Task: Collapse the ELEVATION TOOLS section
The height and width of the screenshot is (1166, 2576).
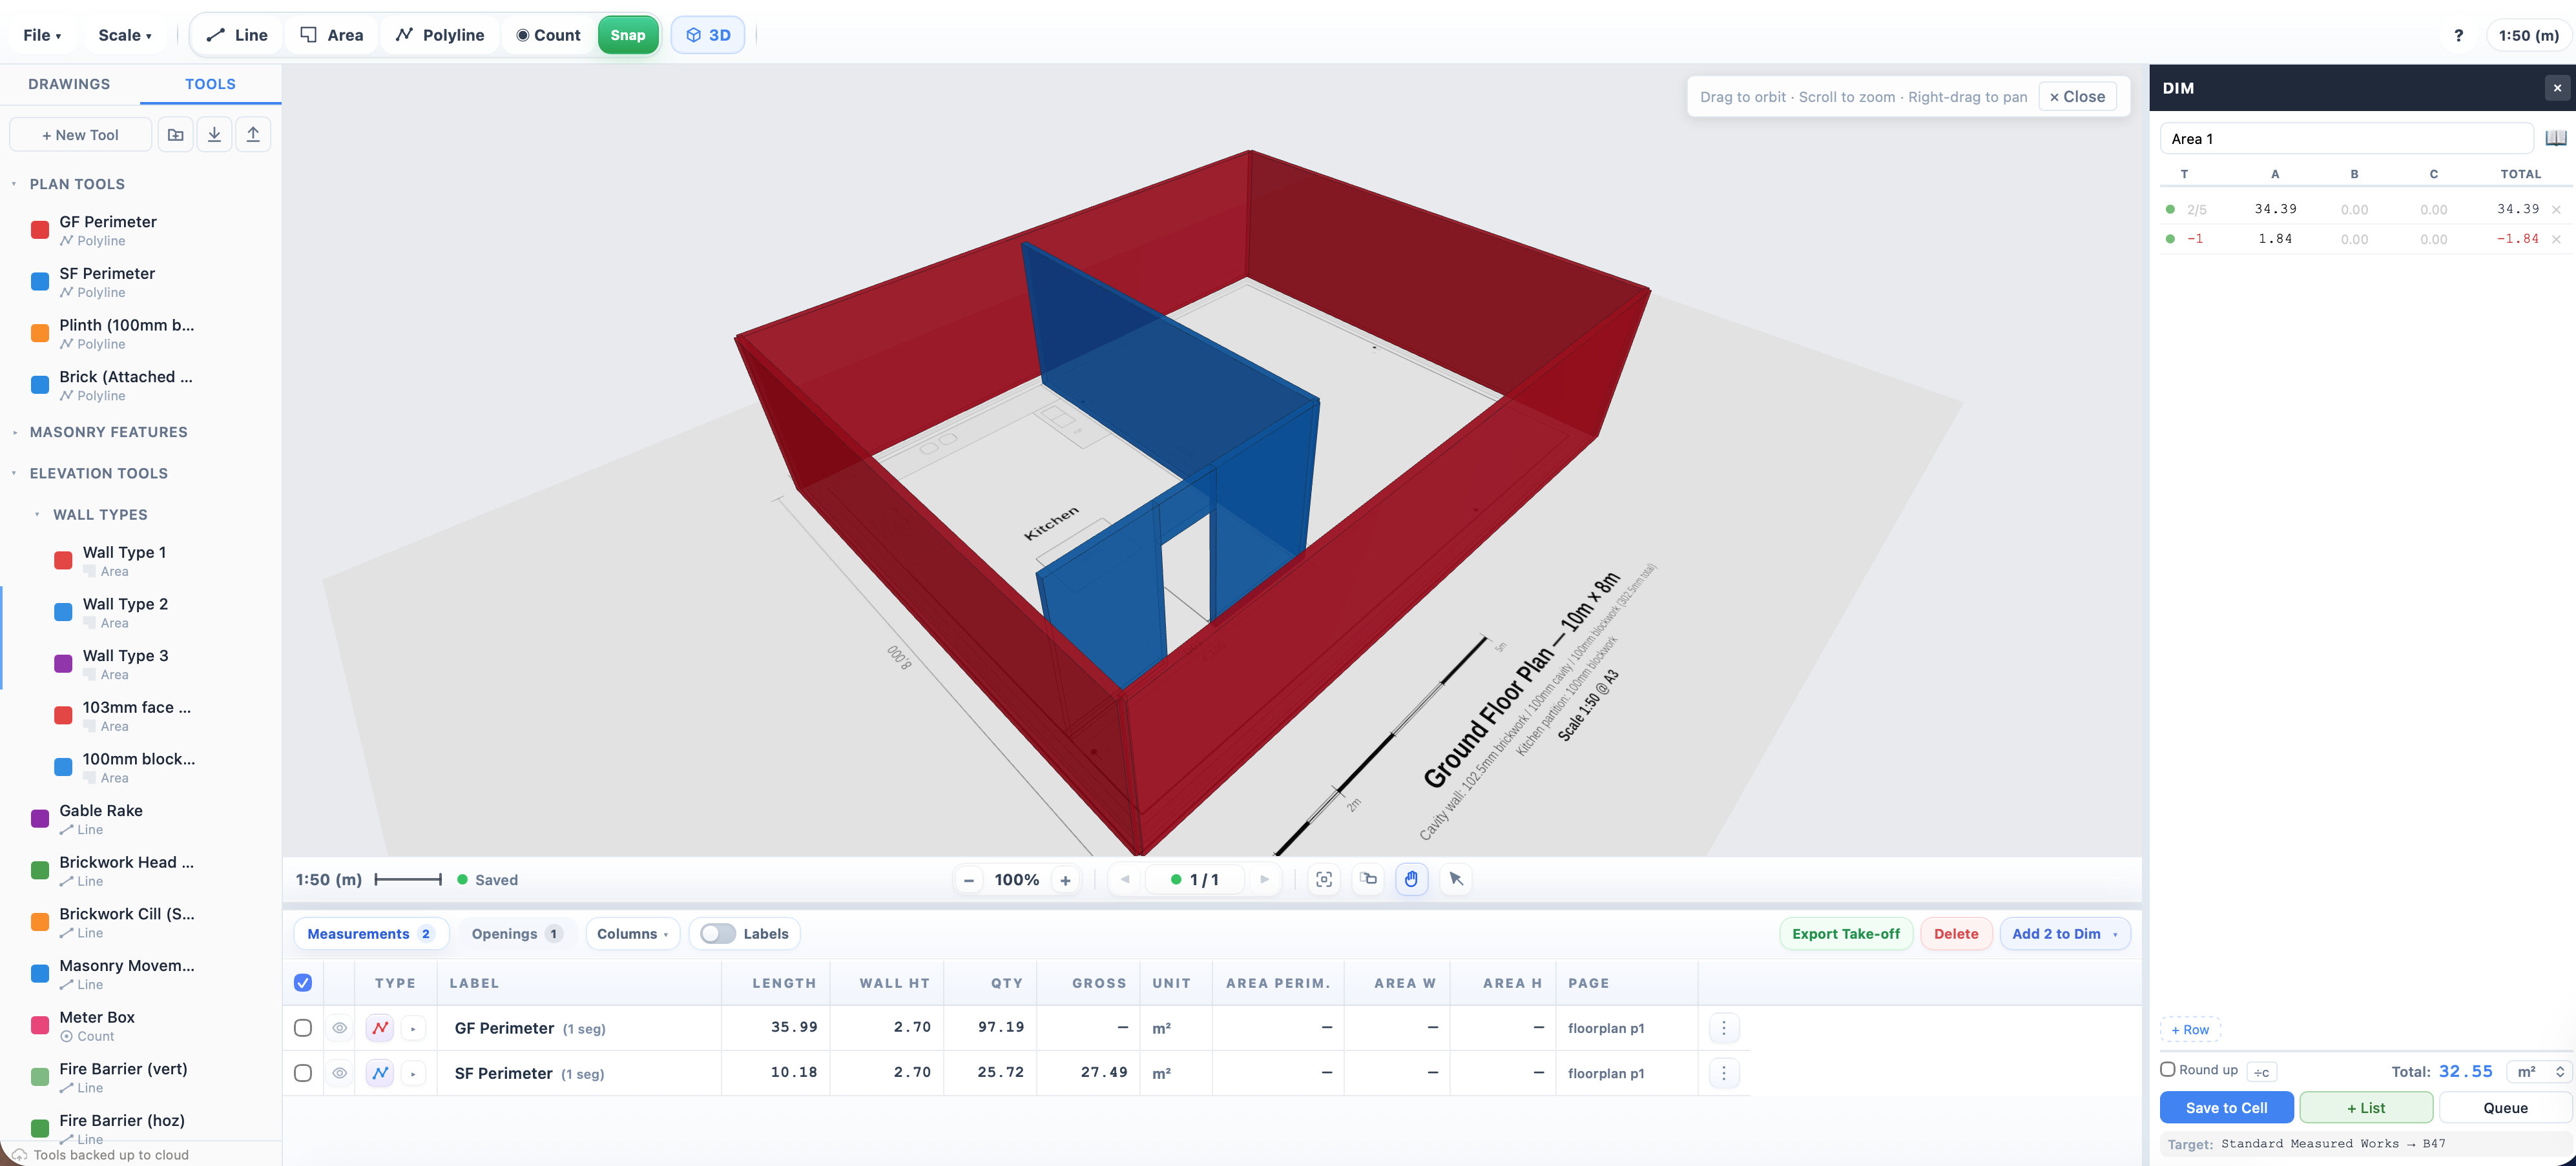Action: (x=14, y=473)
